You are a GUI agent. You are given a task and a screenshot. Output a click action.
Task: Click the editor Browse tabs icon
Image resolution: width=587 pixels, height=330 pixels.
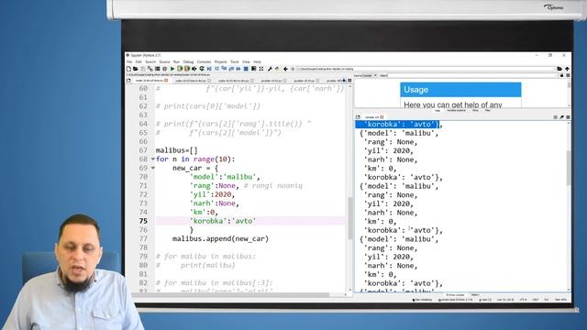point(128,81)
